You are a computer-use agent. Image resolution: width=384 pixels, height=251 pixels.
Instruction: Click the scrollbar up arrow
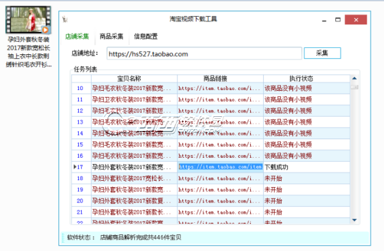pyautogui.click(x=355, y=79)
